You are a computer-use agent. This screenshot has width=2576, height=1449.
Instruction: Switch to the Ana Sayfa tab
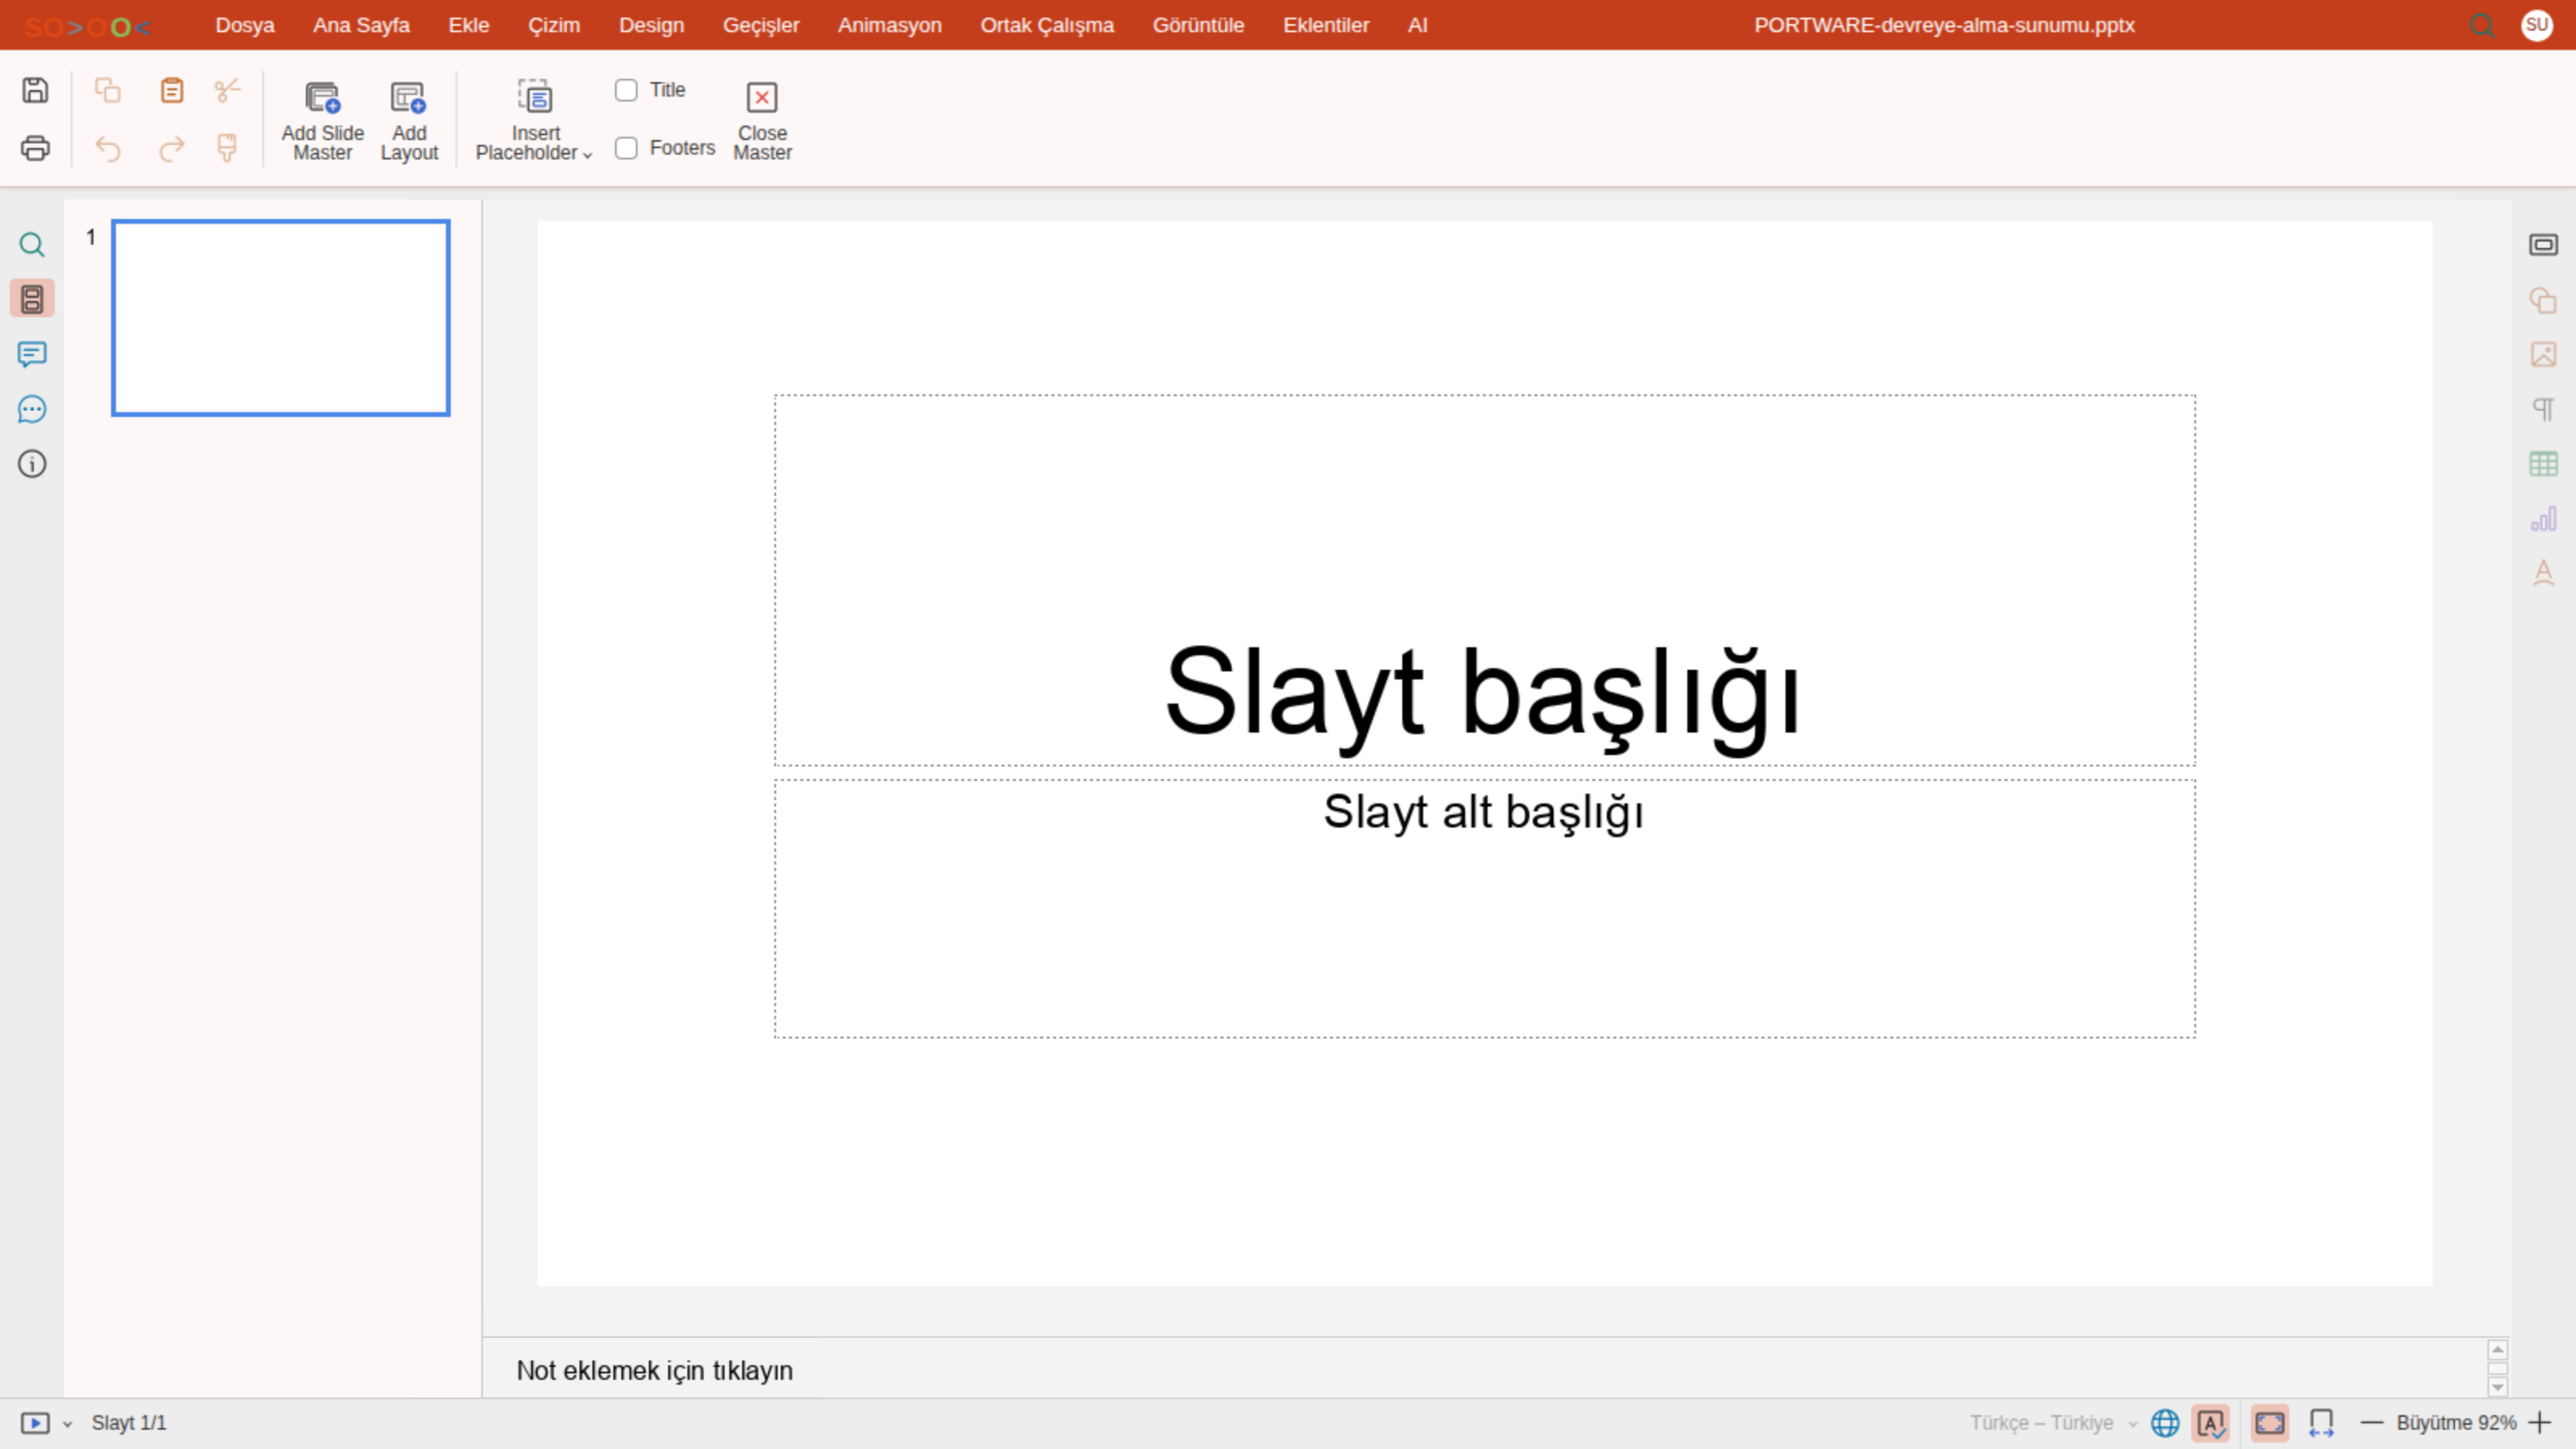click(361, 25)
